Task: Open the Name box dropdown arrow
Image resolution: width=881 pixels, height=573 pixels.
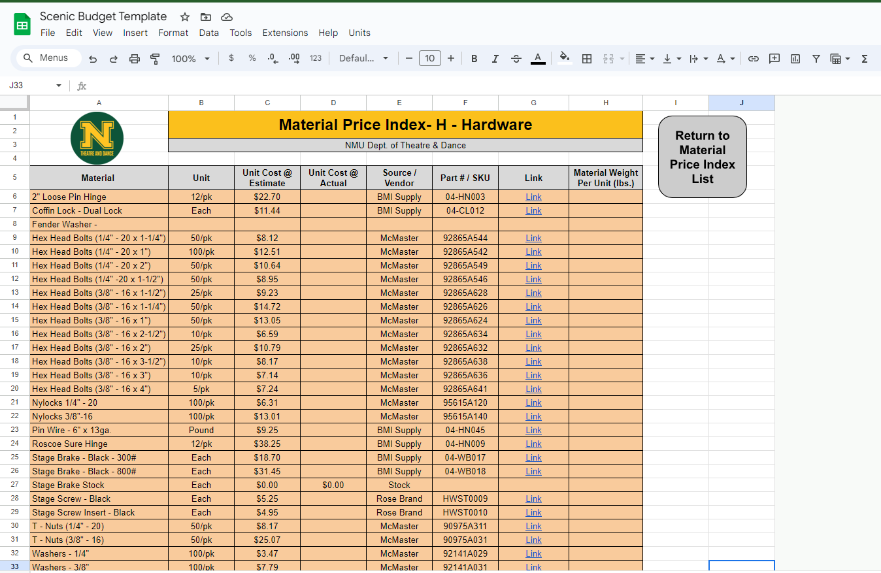Action: click(59, 86)
